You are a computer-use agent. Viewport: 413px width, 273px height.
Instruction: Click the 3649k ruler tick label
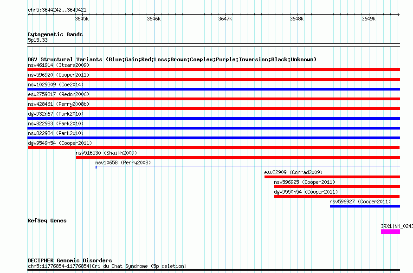(368, 19)
